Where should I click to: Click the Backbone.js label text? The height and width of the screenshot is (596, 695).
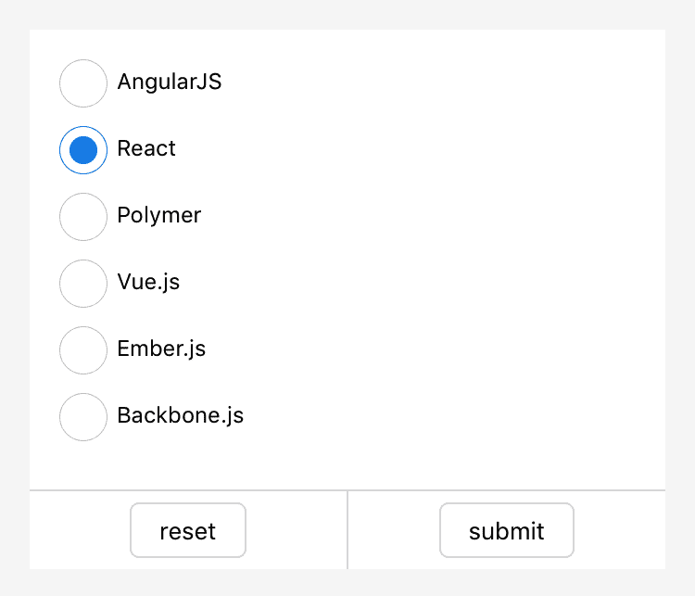tap(181, 416)
